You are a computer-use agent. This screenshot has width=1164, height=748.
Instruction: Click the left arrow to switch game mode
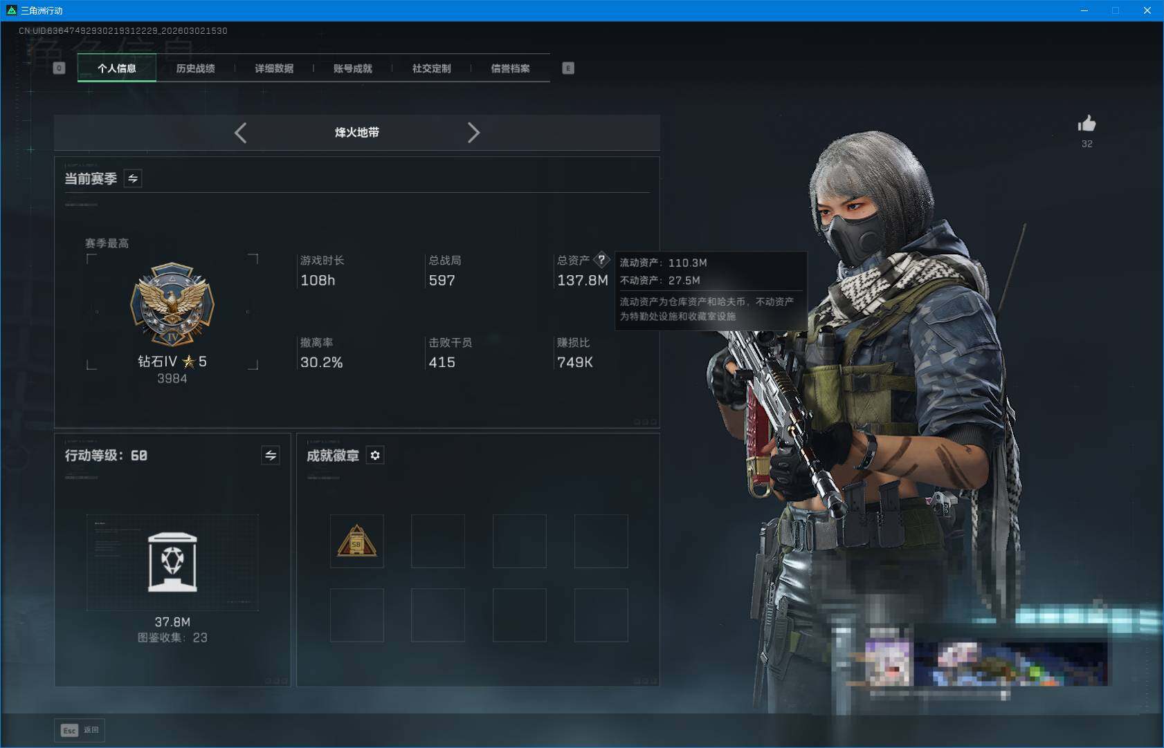pos(240,132)
